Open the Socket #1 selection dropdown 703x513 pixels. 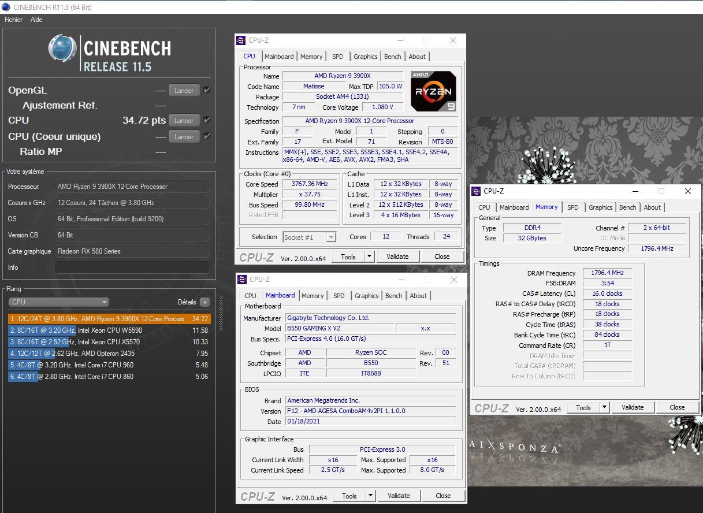point(310,237)
